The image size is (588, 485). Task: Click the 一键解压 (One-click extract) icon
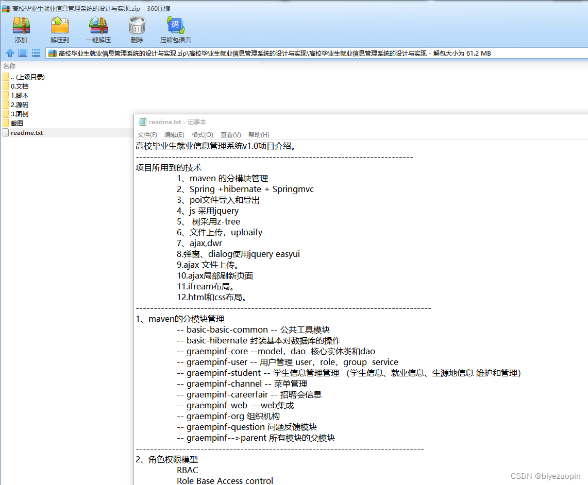(x=98, y=25)
